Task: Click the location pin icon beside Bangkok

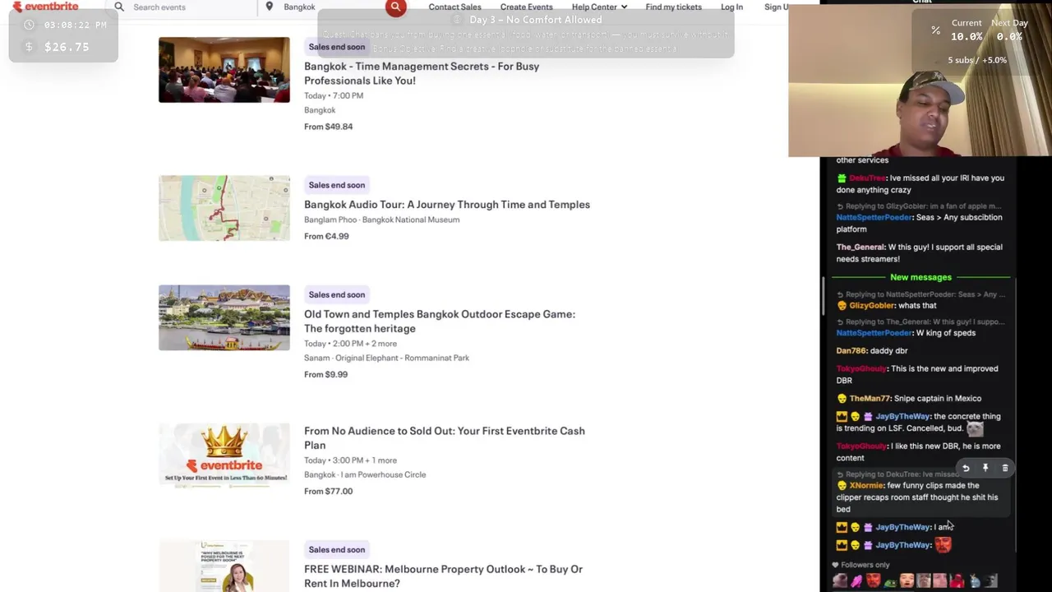Action: tap(269, 7)
